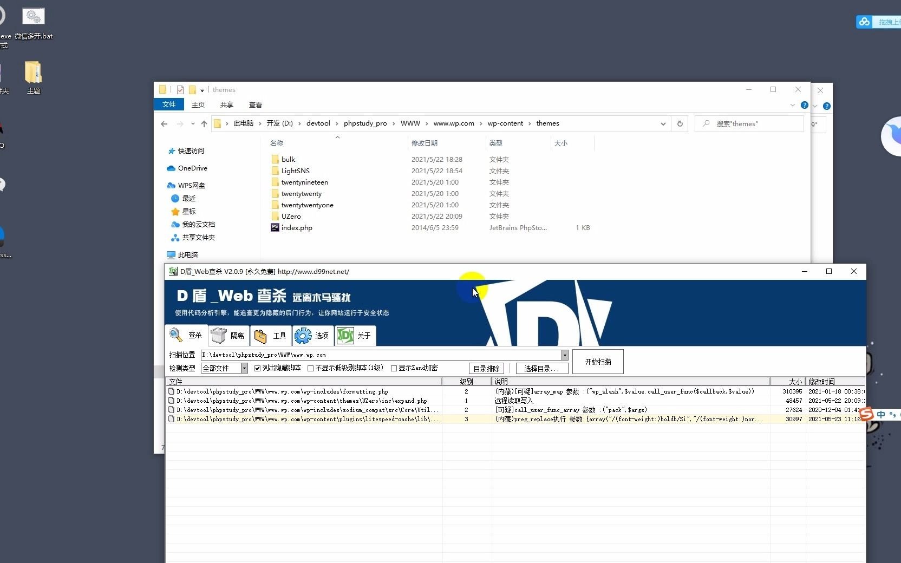Click www.wp.com in the breadcrumb
The image size is (901, 563).
point(454,123)
